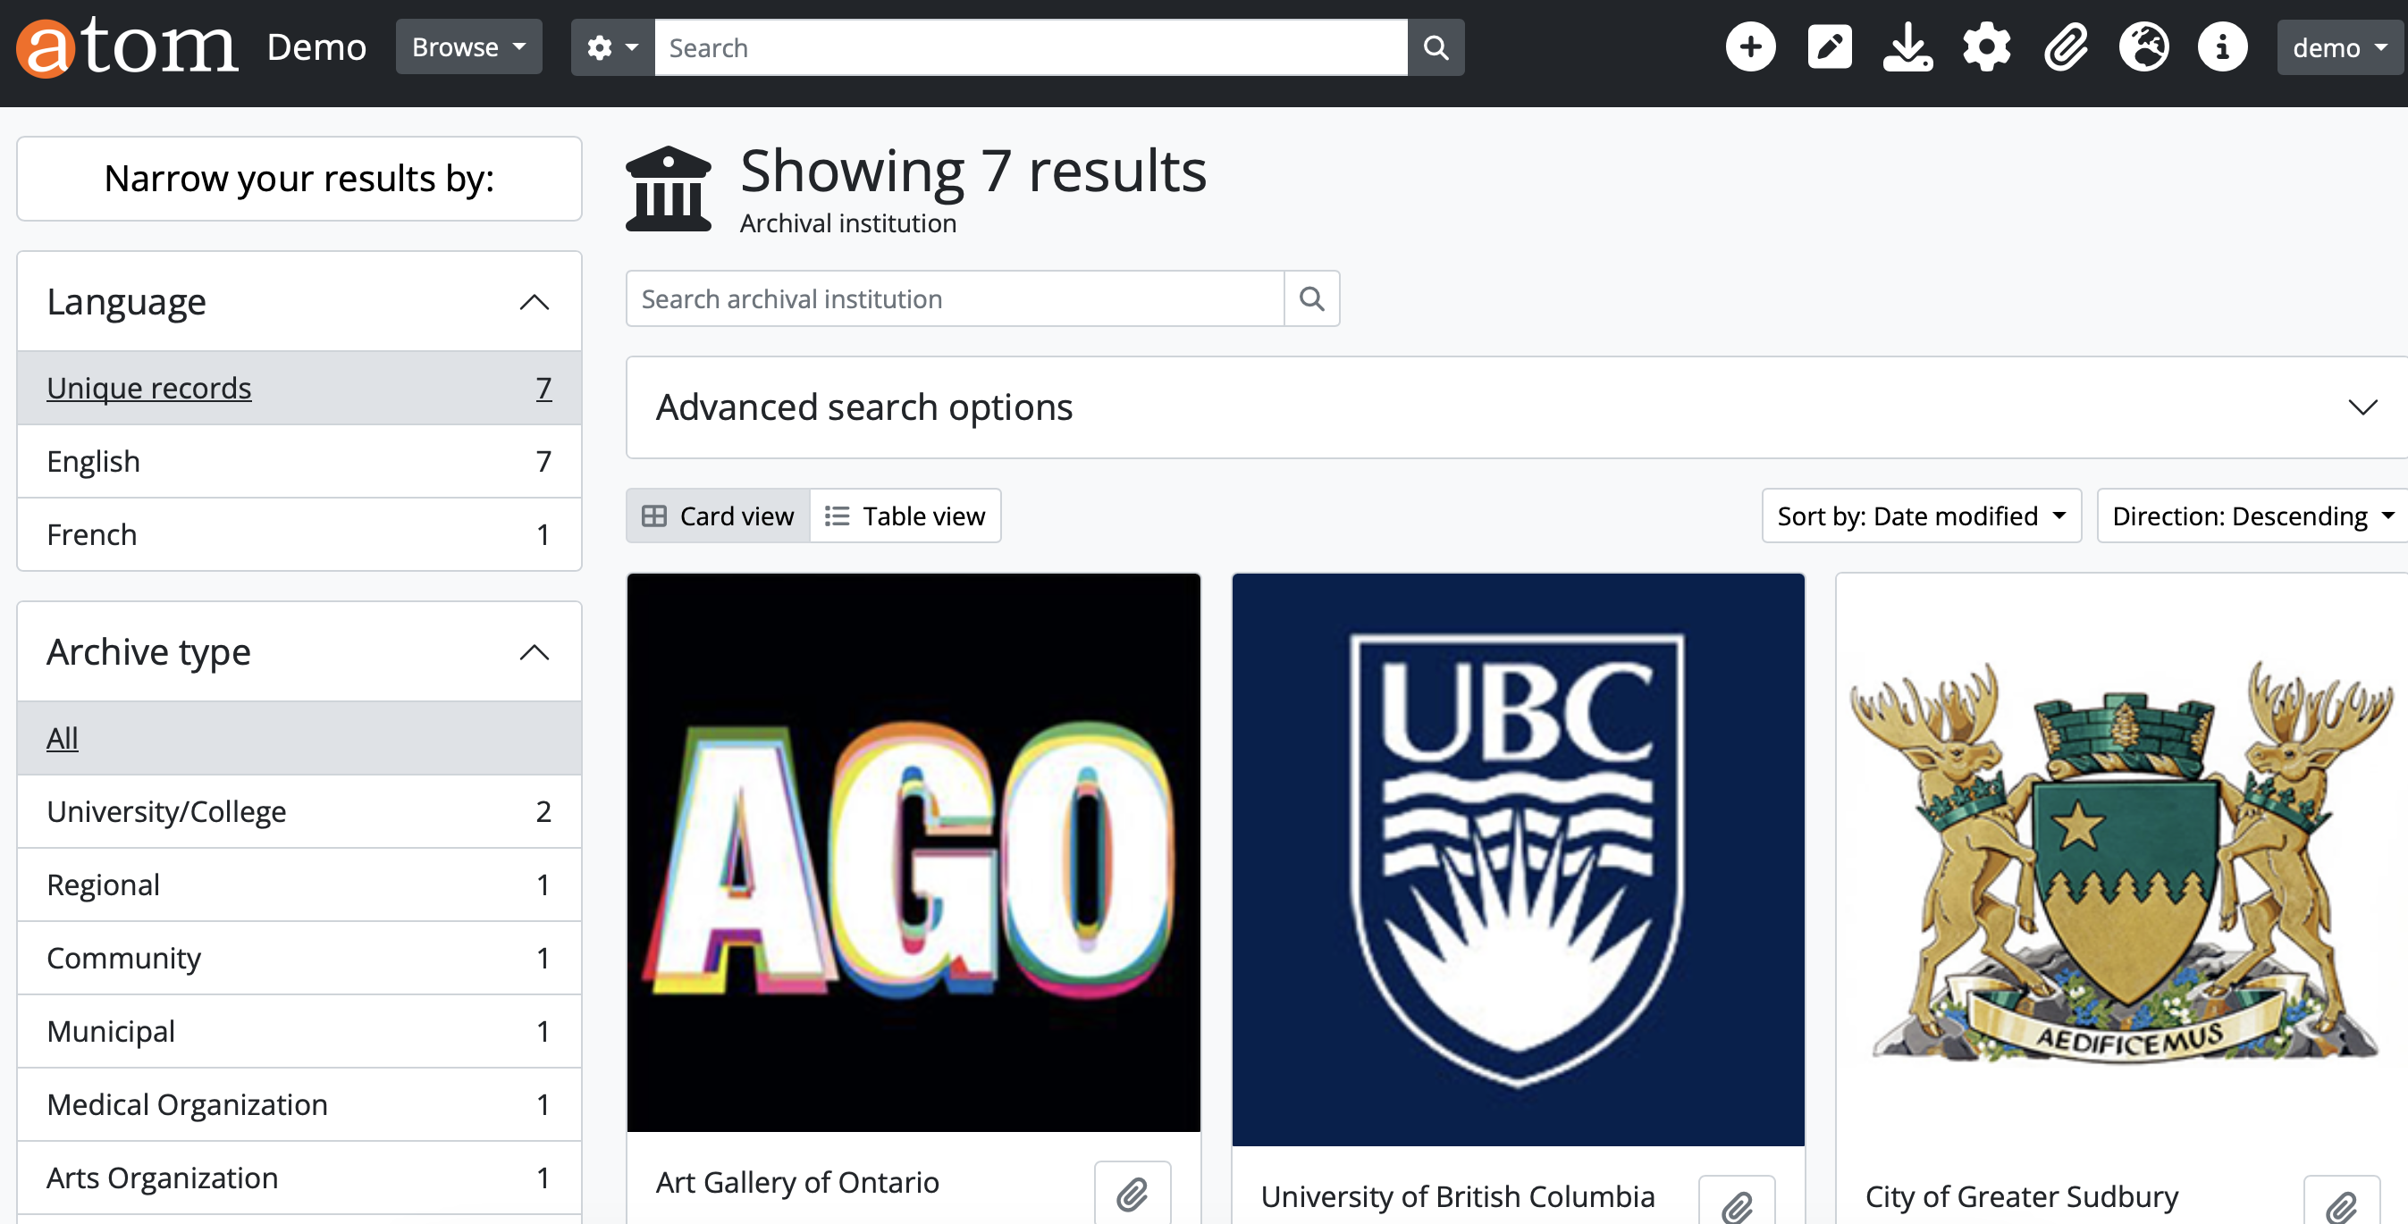This screenshot has height=1224, width=2408.
Task: Open the Add (plus) menu icon
Action: coord(1750,47)
